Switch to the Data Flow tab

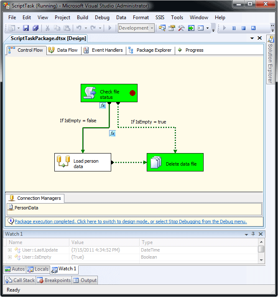64,50
